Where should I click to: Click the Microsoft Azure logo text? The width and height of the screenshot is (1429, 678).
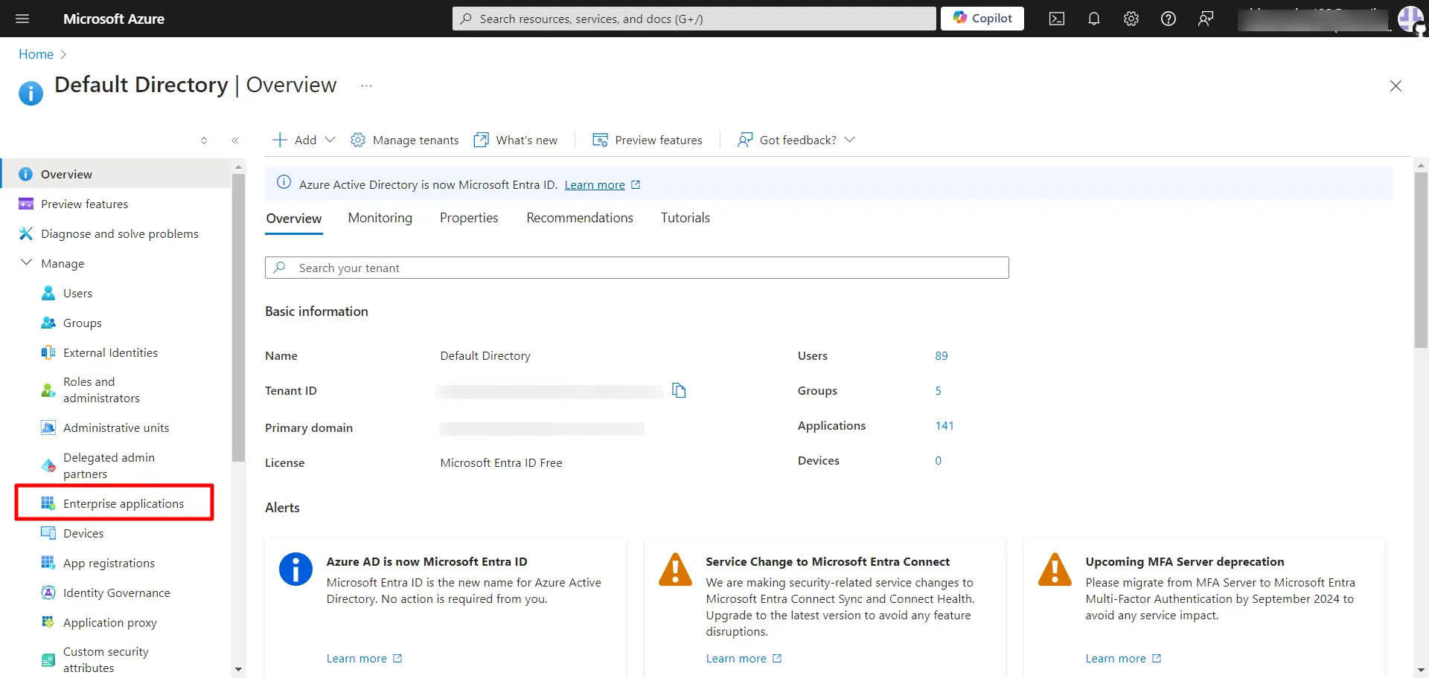point(114,19)
